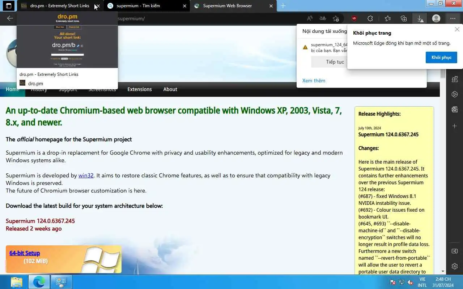The width and height of the screenshot is (463, 289).
Task: Open the tab actions menu icon
Action: [x=9, y=6]
